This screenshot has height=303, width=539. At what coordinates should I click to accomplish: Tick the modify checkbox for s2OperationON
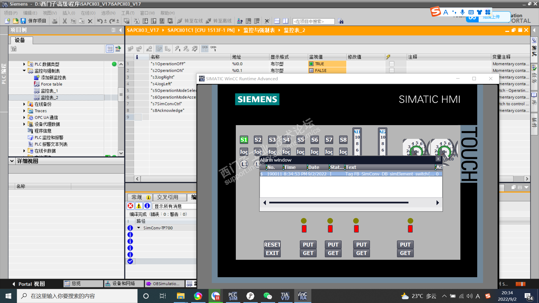click(x=392, y=71)
